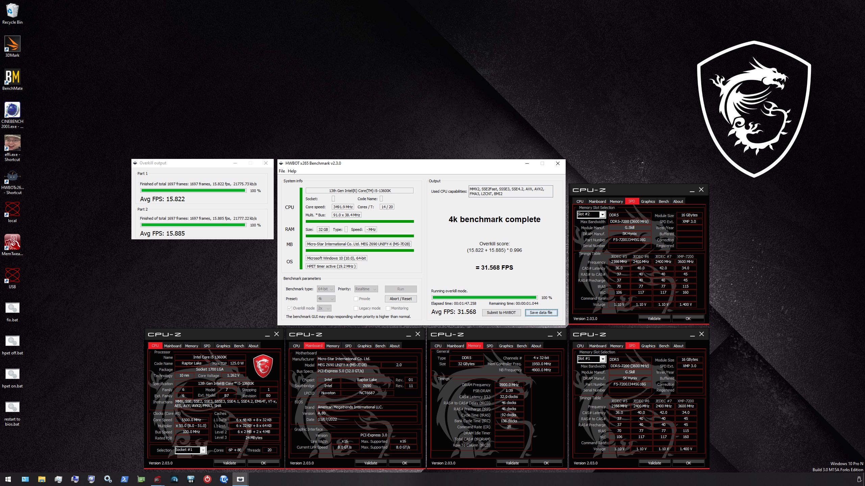865x486 pixels.
Task: Click the RAM Size 32 GB field
Action: point(323,230)
